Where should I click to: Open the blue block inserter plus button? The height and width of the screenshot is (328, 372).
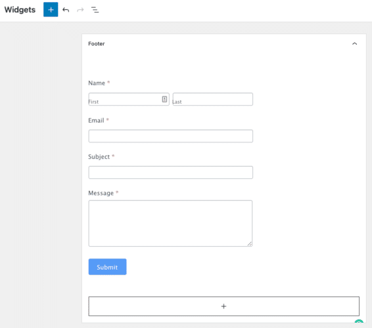click(x=51, y=10)
